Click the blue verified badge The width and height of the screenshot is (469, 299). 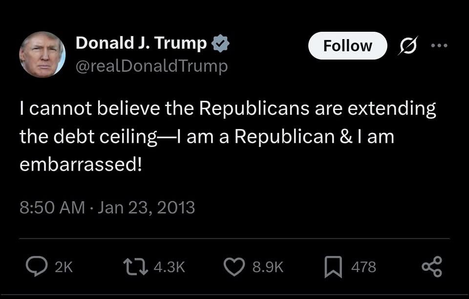click(221, 44)
